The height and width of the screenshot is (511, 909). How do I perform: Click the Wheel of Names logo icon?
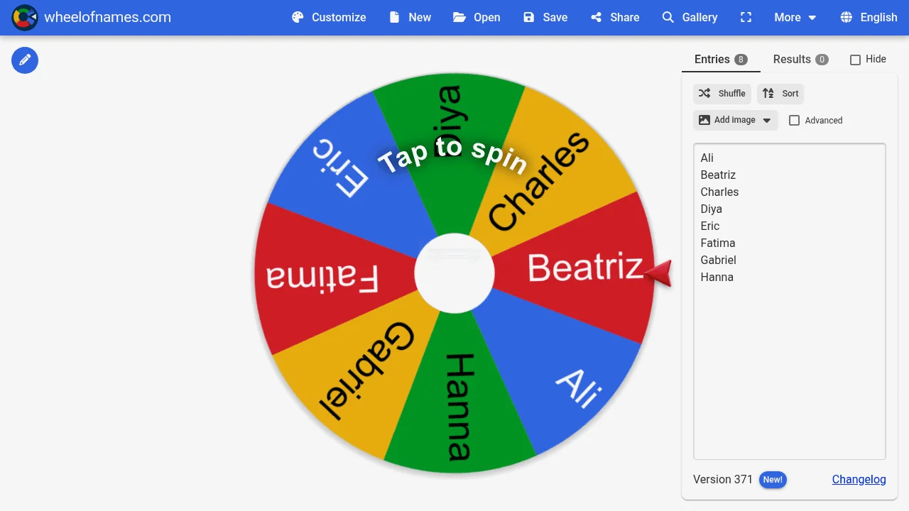coord(25,18)
